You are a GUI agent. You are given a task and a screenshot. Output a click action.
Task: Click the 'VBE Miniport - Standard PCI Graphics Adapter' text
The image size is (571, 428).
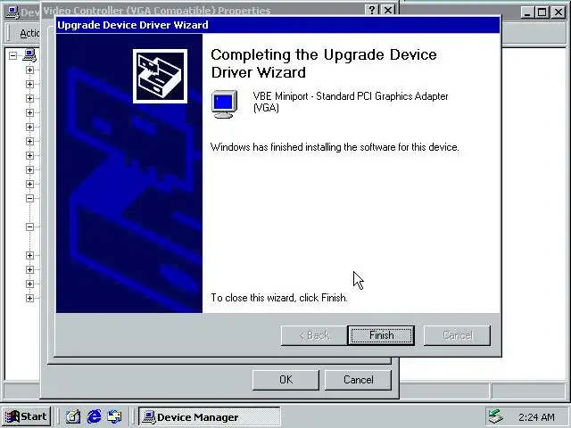351,102
